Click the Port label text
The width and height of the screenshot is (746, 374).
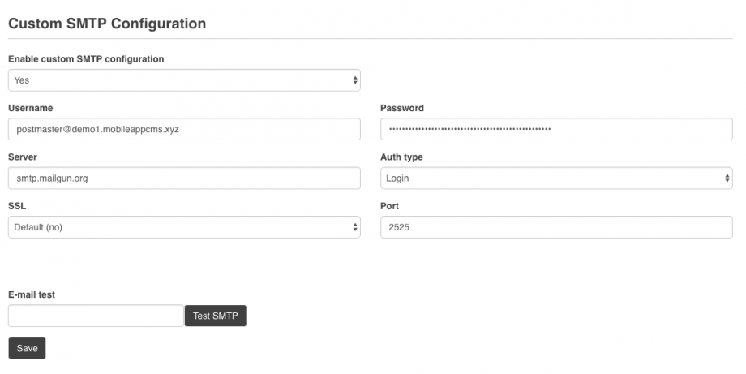click(x=390, y=206)
